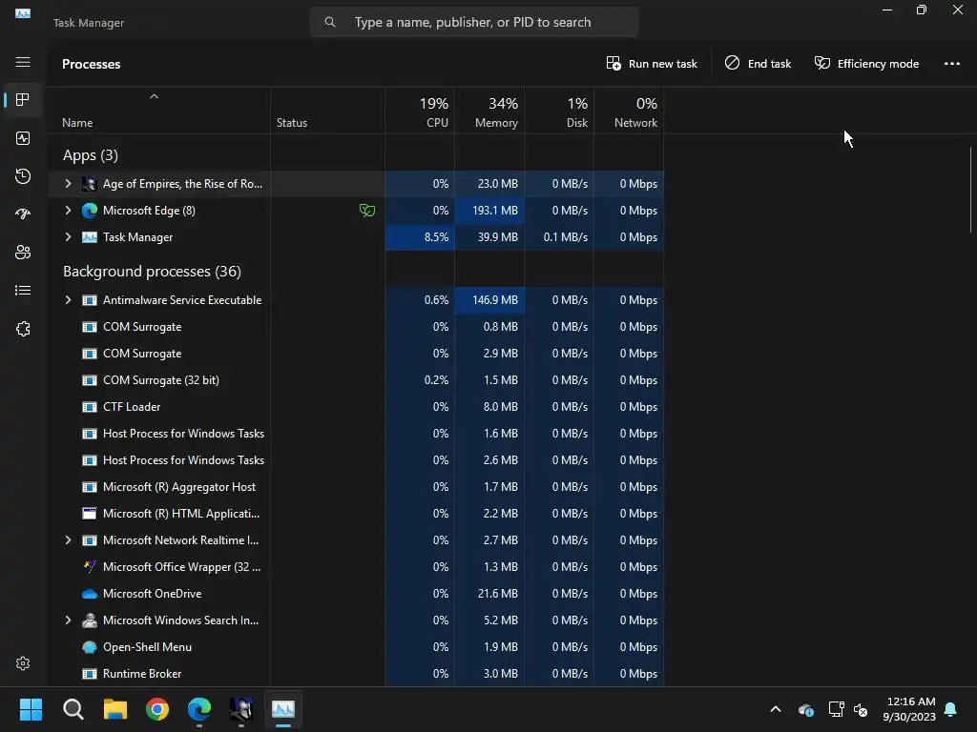The image size is (977, 732).
Task: Open the Services sidebar page
Action: pyautogui.click(x=23, y=329)
